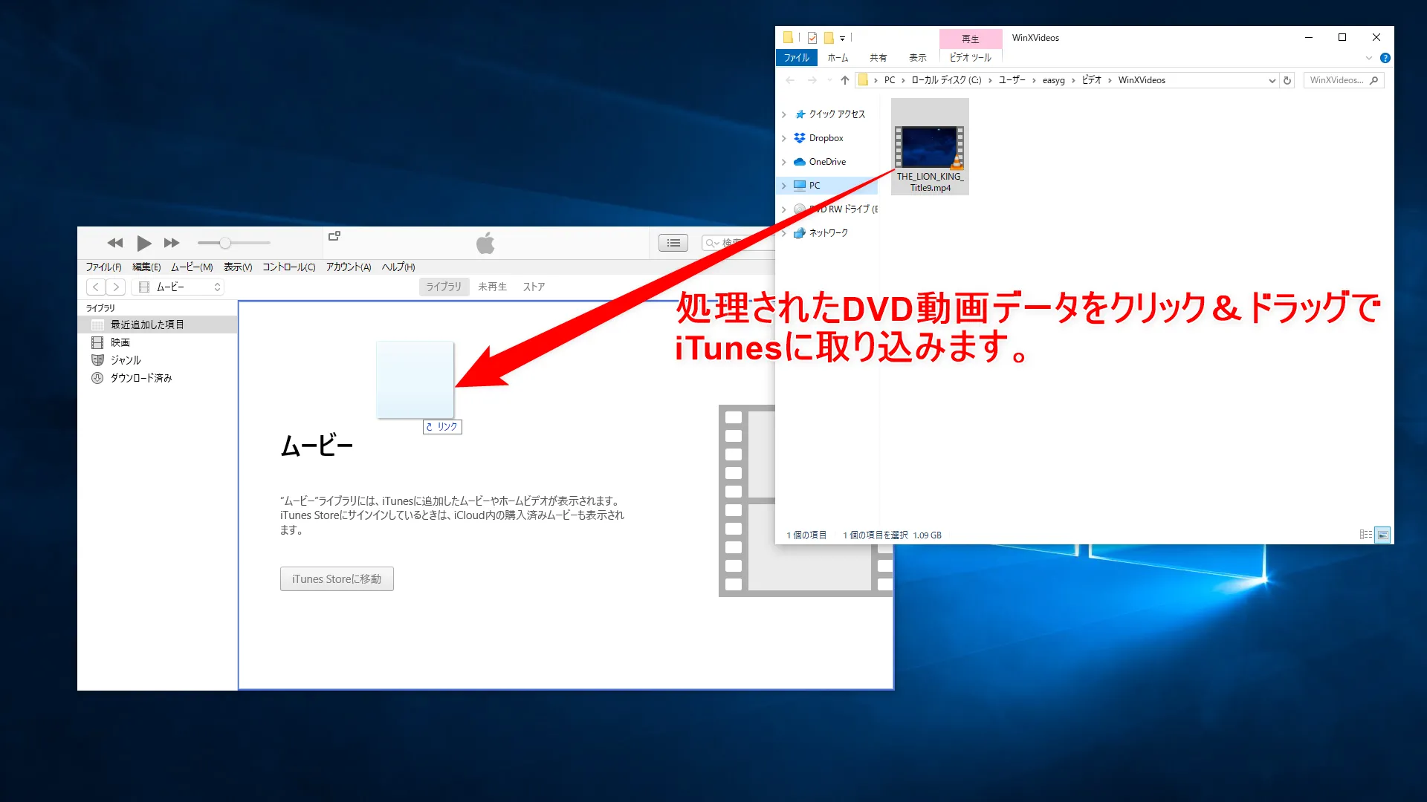This screenshot has height=802, width=1427.
Task: Select Dropbox in navigation pane
Action: point(826,138)
